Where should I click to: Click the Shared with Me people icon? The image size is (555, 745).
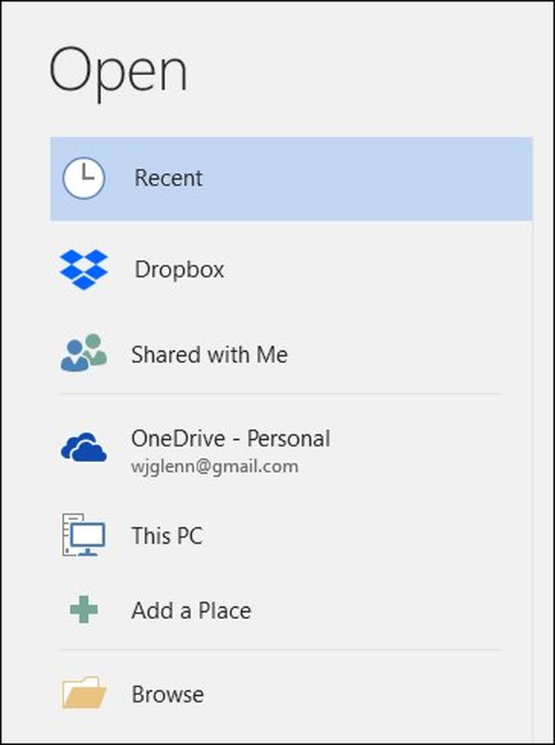click(x=83, y=353)
